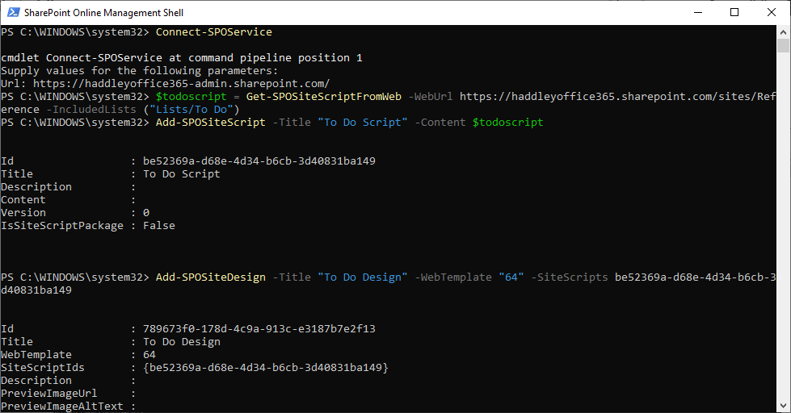
Task: Click the Add-SPOSiteScript cmdlet
Action: tap(210, 123)
